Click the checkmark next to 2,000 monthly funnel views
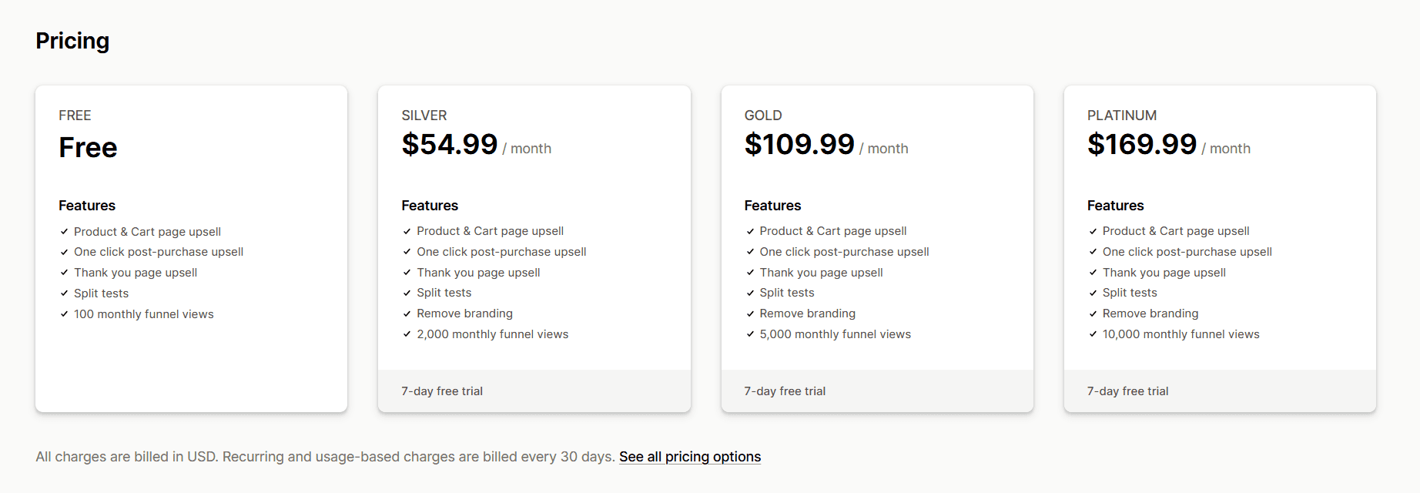Screen dimensions: 1420x493 click(x=406, y=334)
